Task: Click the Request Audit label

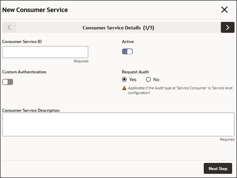Action: coord(135,72)
